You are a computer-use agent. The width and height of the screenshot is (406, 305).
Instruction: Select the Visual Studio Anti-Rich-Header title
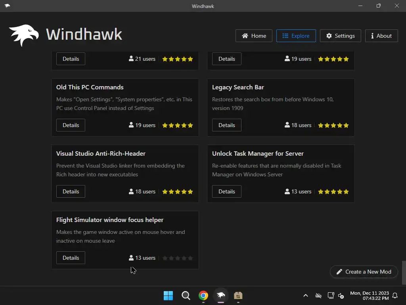(x=101, y=154)
